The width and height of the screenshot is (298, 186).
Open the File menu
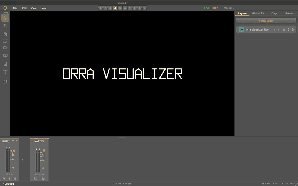15,8
